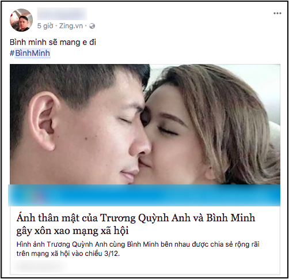Open the shared article preview photo
Viewport: 289px width, 279px height.
[x=145, y=124]
